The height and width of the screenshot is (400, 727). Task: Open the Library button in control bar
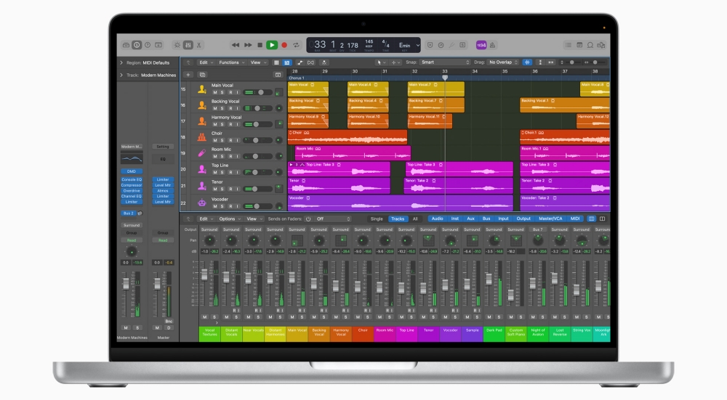pos(126,45)
